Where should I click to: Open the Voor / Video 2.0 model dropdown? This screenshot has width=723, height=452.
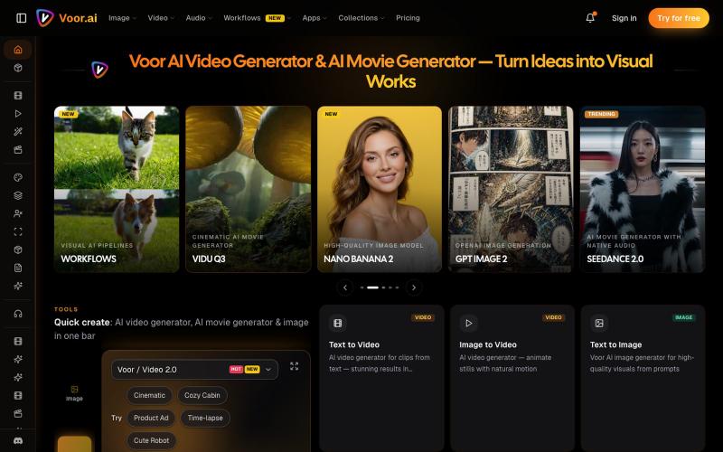click(194, 370)
